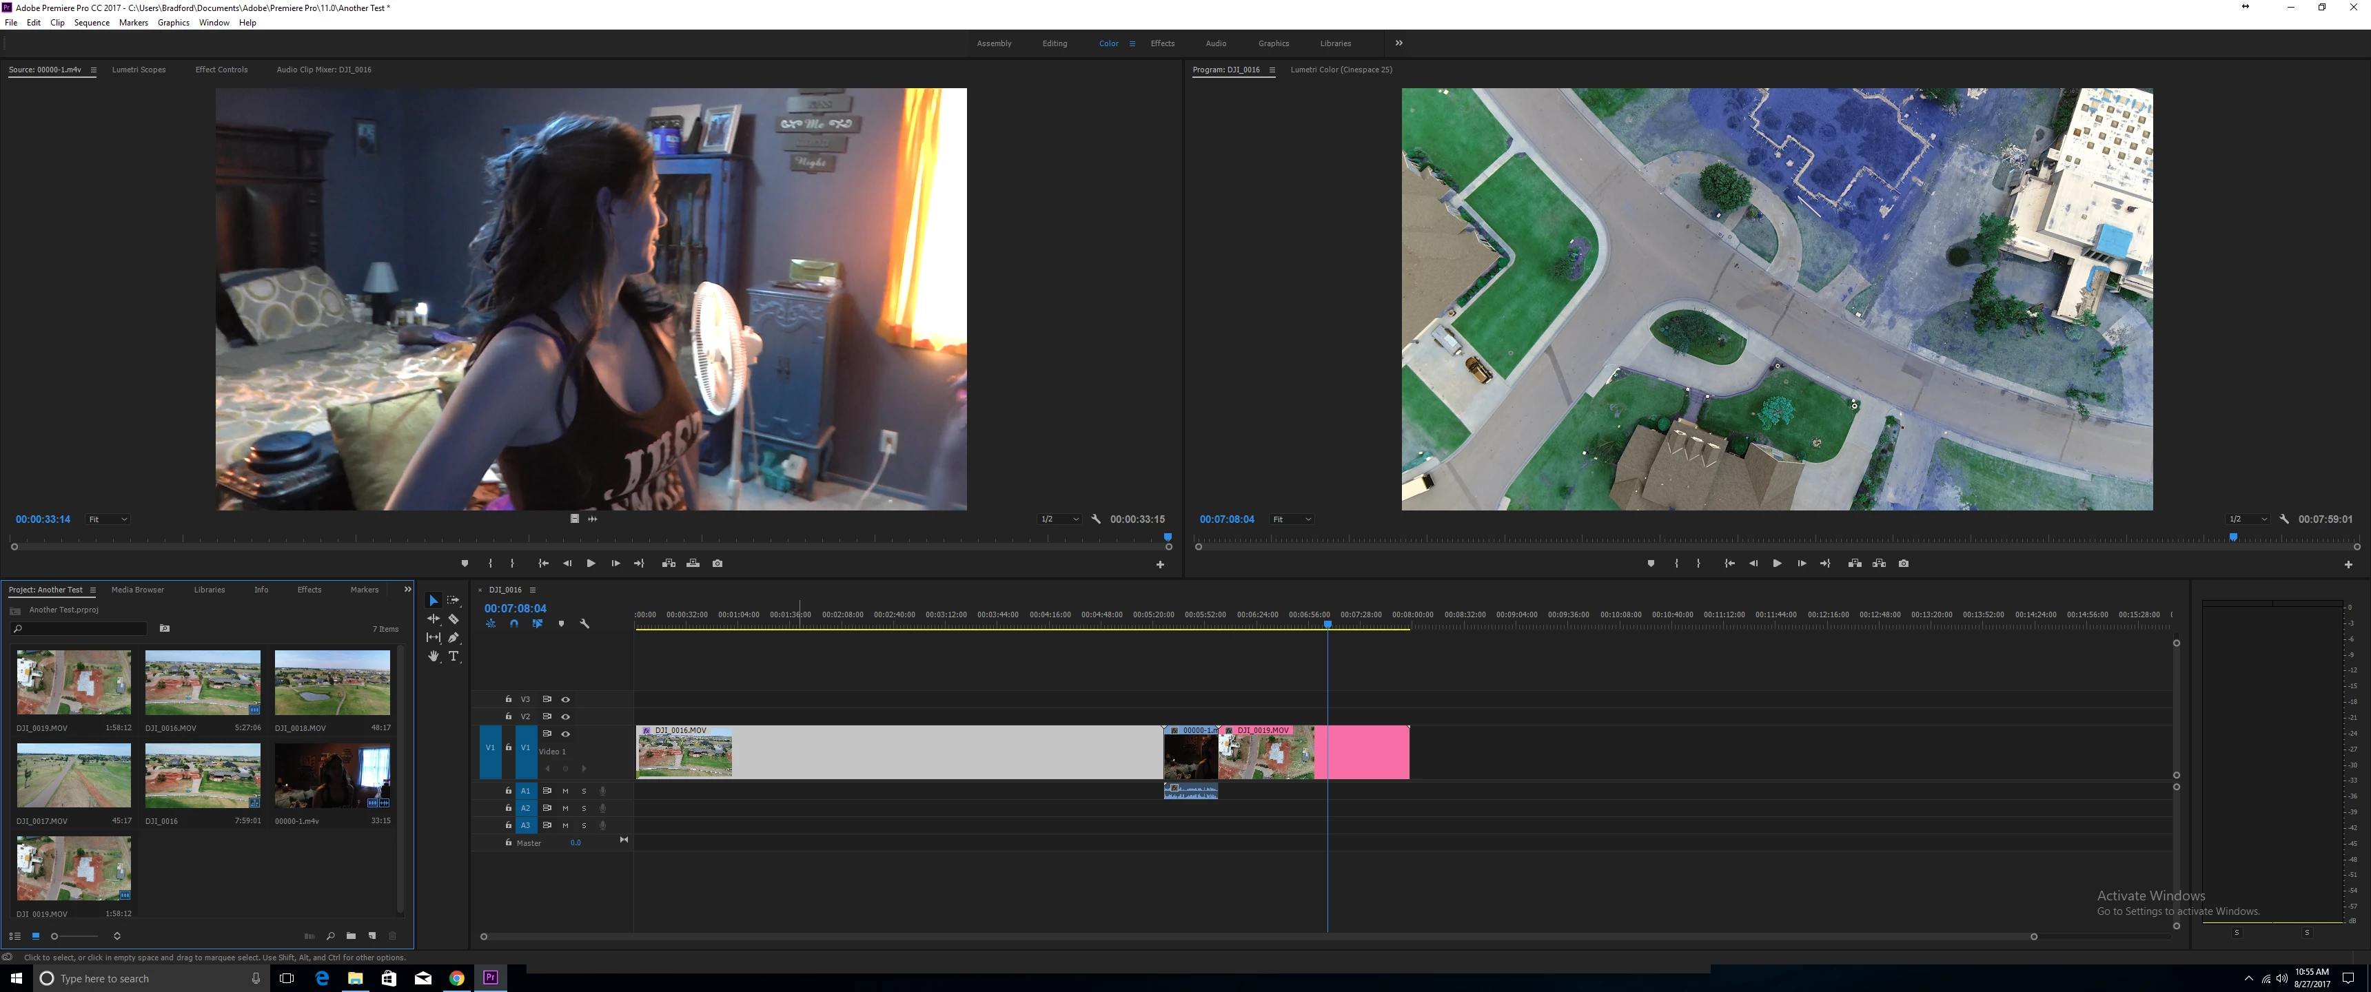Select DJI_0018.MOV thumbnail in project

pos(332,683)
